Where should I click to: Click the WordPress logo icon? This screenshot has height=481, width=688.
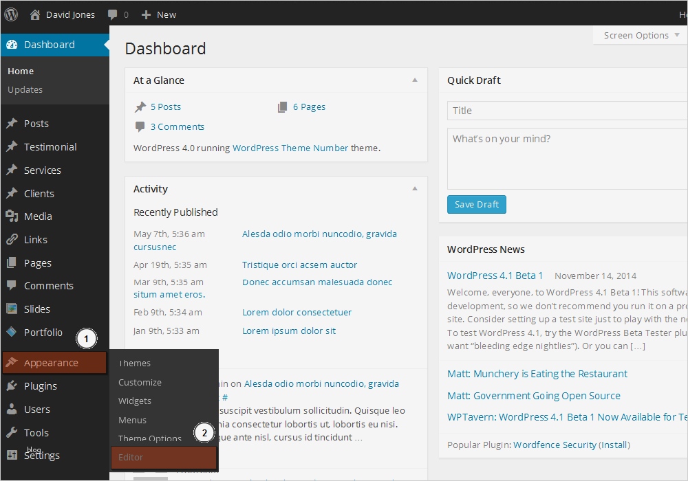point(11,14)
